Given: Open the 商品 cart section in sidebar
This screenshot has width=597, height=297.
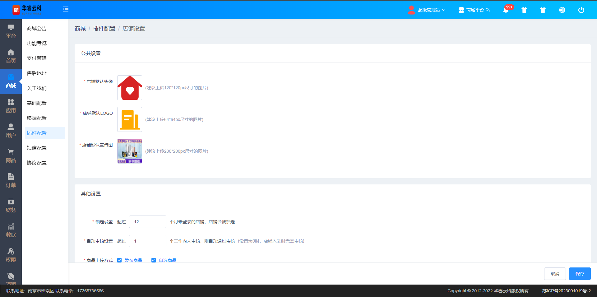Looking at the screenshot, I should pos(11,156).
